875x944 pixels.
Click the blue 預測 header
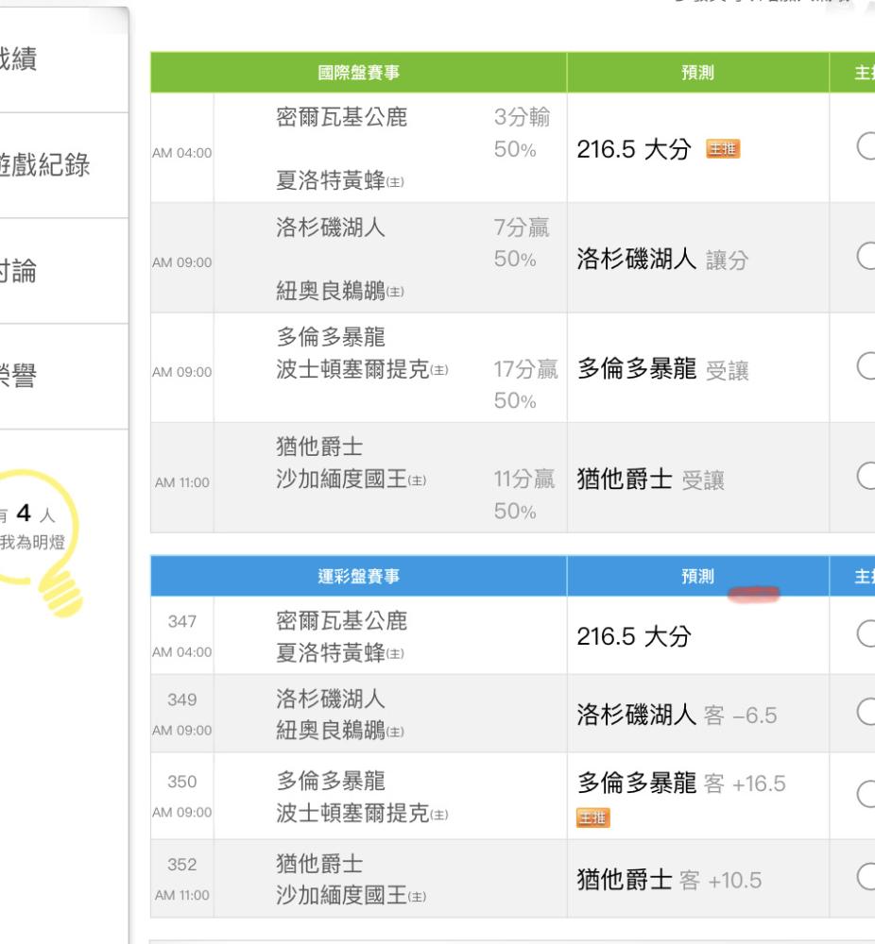pos(698,576)
